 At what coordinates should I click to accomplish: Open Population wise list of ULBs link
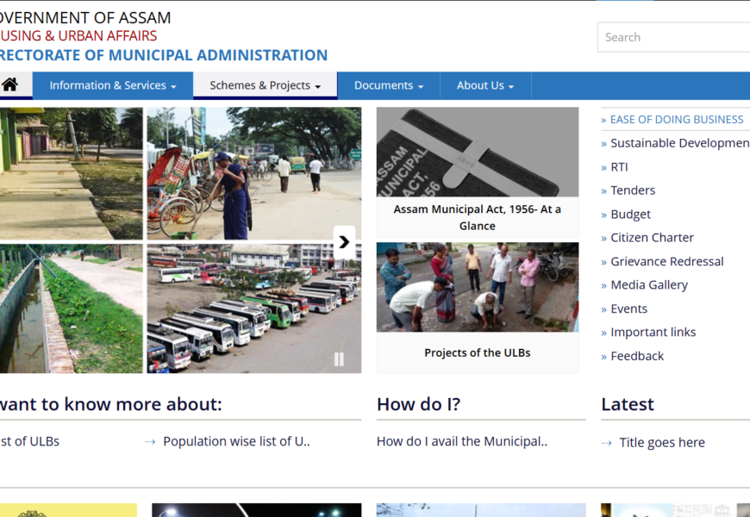[235, 441]
